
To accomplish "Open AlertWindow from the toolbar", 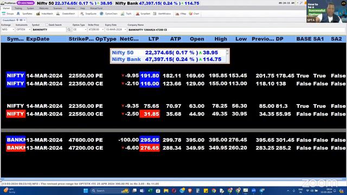I will click(x=162, y=14).
